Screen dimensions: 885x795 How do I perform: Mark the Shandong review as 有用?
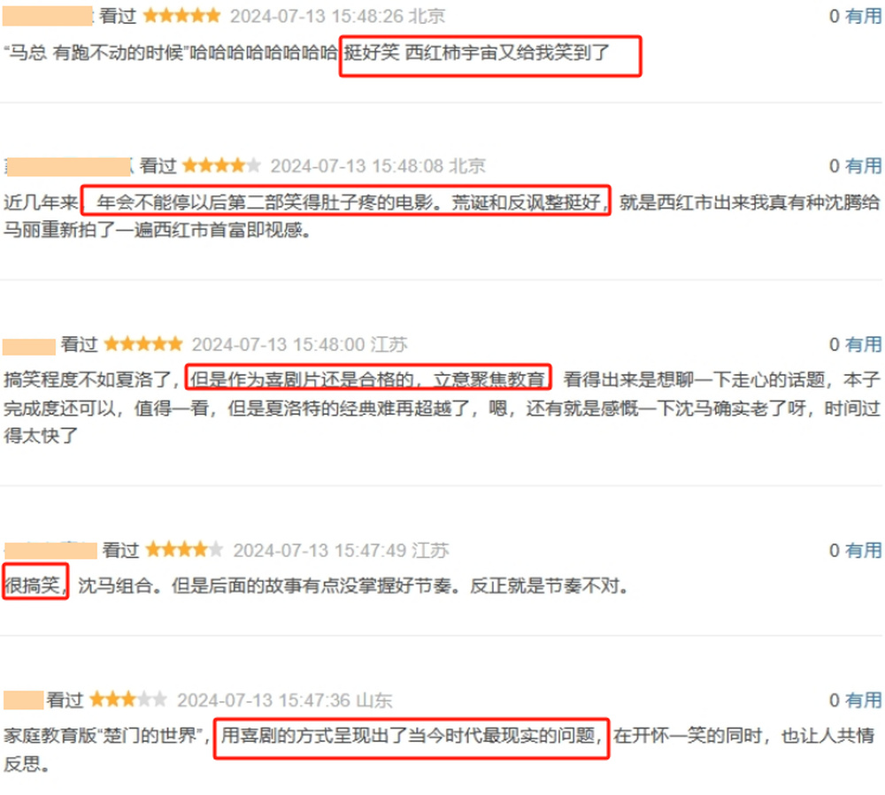[x=863, y=700]
